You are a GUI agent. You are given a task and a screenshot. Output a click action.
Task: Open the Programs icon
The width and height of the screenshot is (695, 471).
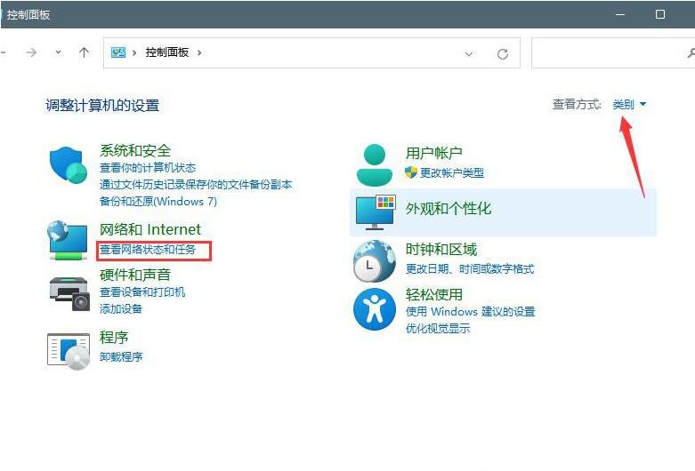pyautogui.click(x=68, y=348)
